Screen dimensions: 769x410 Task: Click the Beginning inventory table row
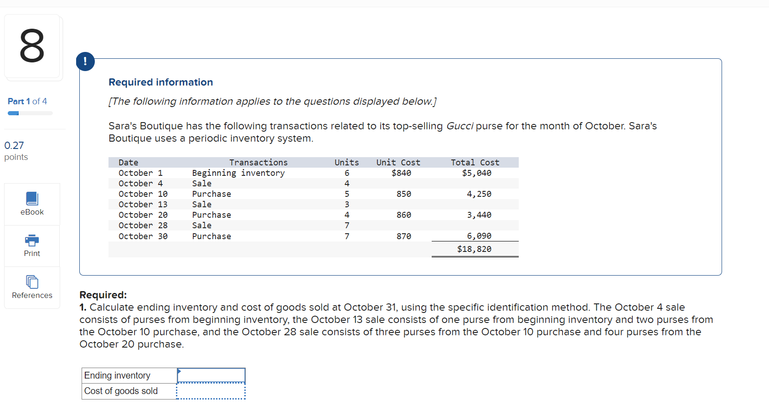click(x=314, y=173)
